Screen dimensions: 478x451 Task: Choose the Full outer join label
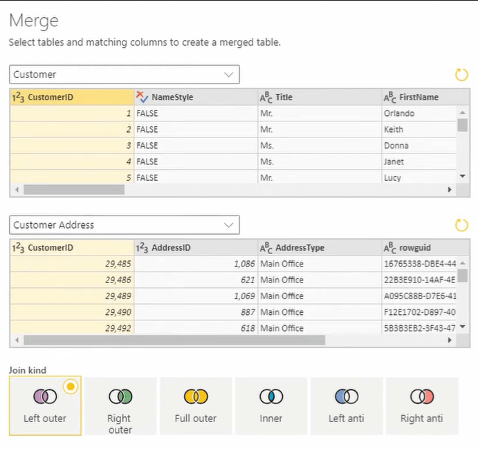[x=195, y=419]
